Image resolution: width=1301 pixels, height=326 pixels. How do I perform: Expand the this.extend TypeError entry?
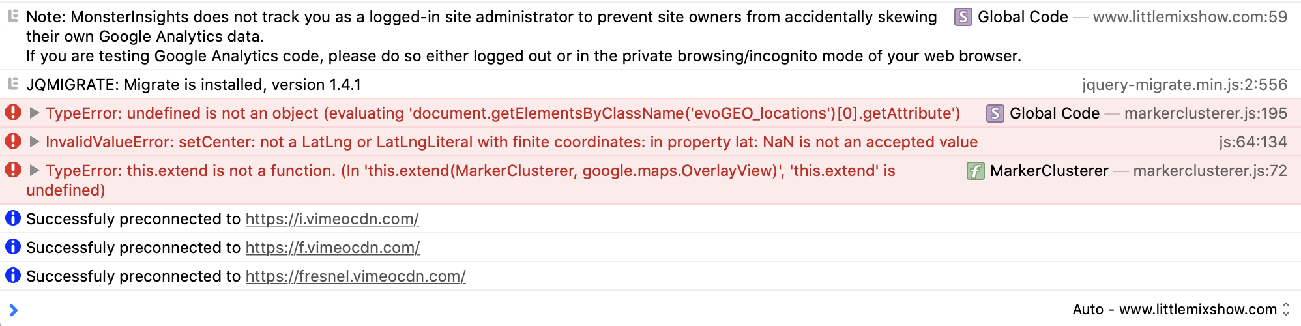pos(35,170)
